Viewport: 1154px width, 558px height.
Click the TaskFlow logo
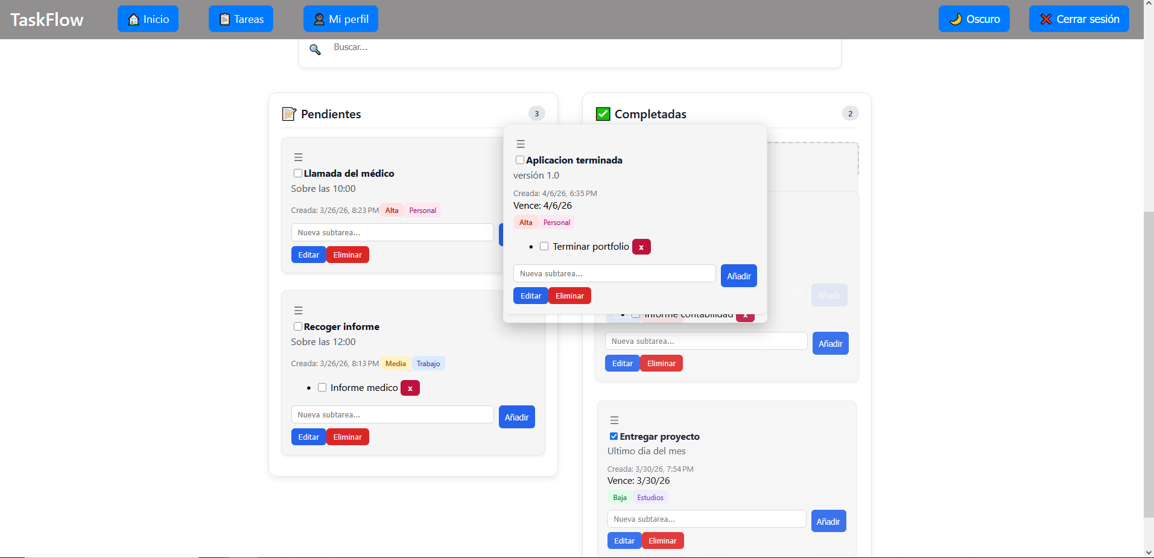pyautogui.click(x=47, y=19)
